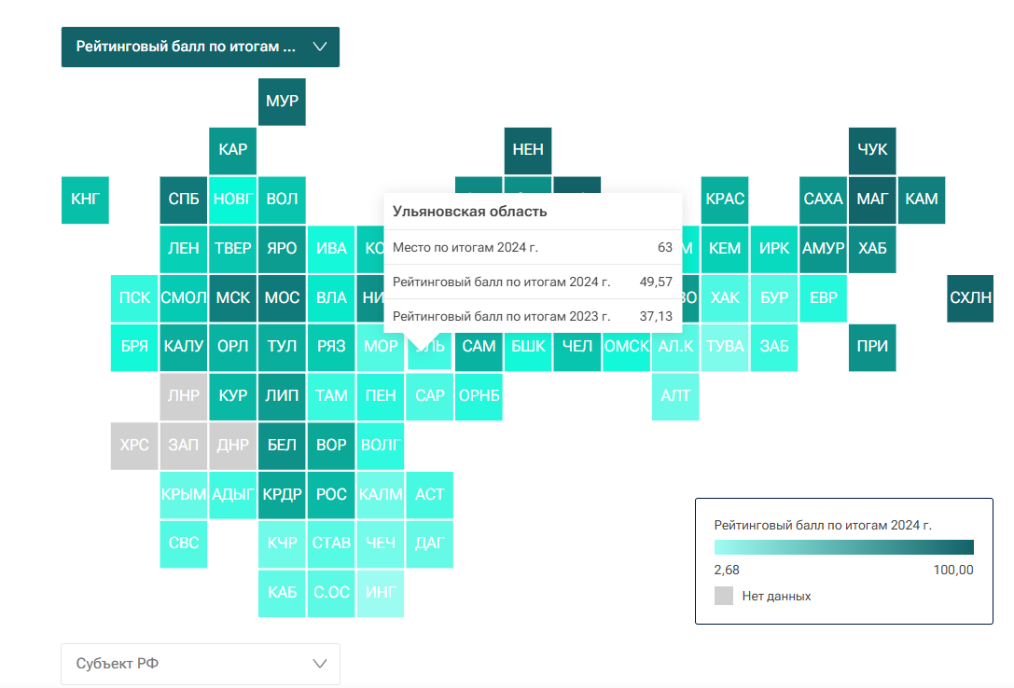Select the КРЫМ region tile
Image resolution: width=1014 pixels, height=688 pixels.
click(183, 494)
